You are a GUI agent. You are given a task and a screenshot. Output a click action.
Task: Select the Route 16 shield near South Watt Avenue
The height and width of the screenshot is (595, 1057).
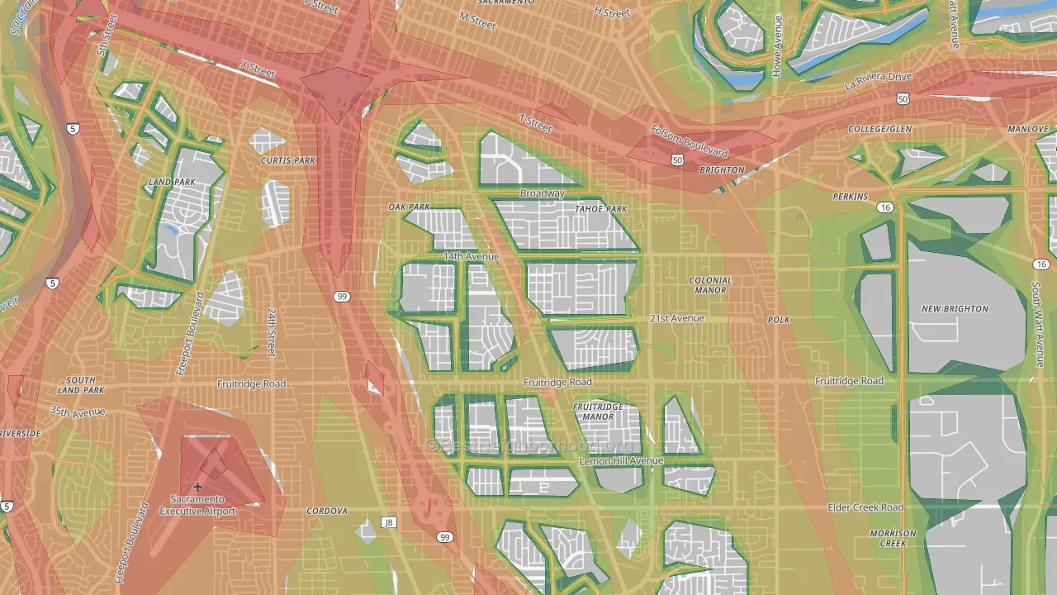(x=1040, y=264)
